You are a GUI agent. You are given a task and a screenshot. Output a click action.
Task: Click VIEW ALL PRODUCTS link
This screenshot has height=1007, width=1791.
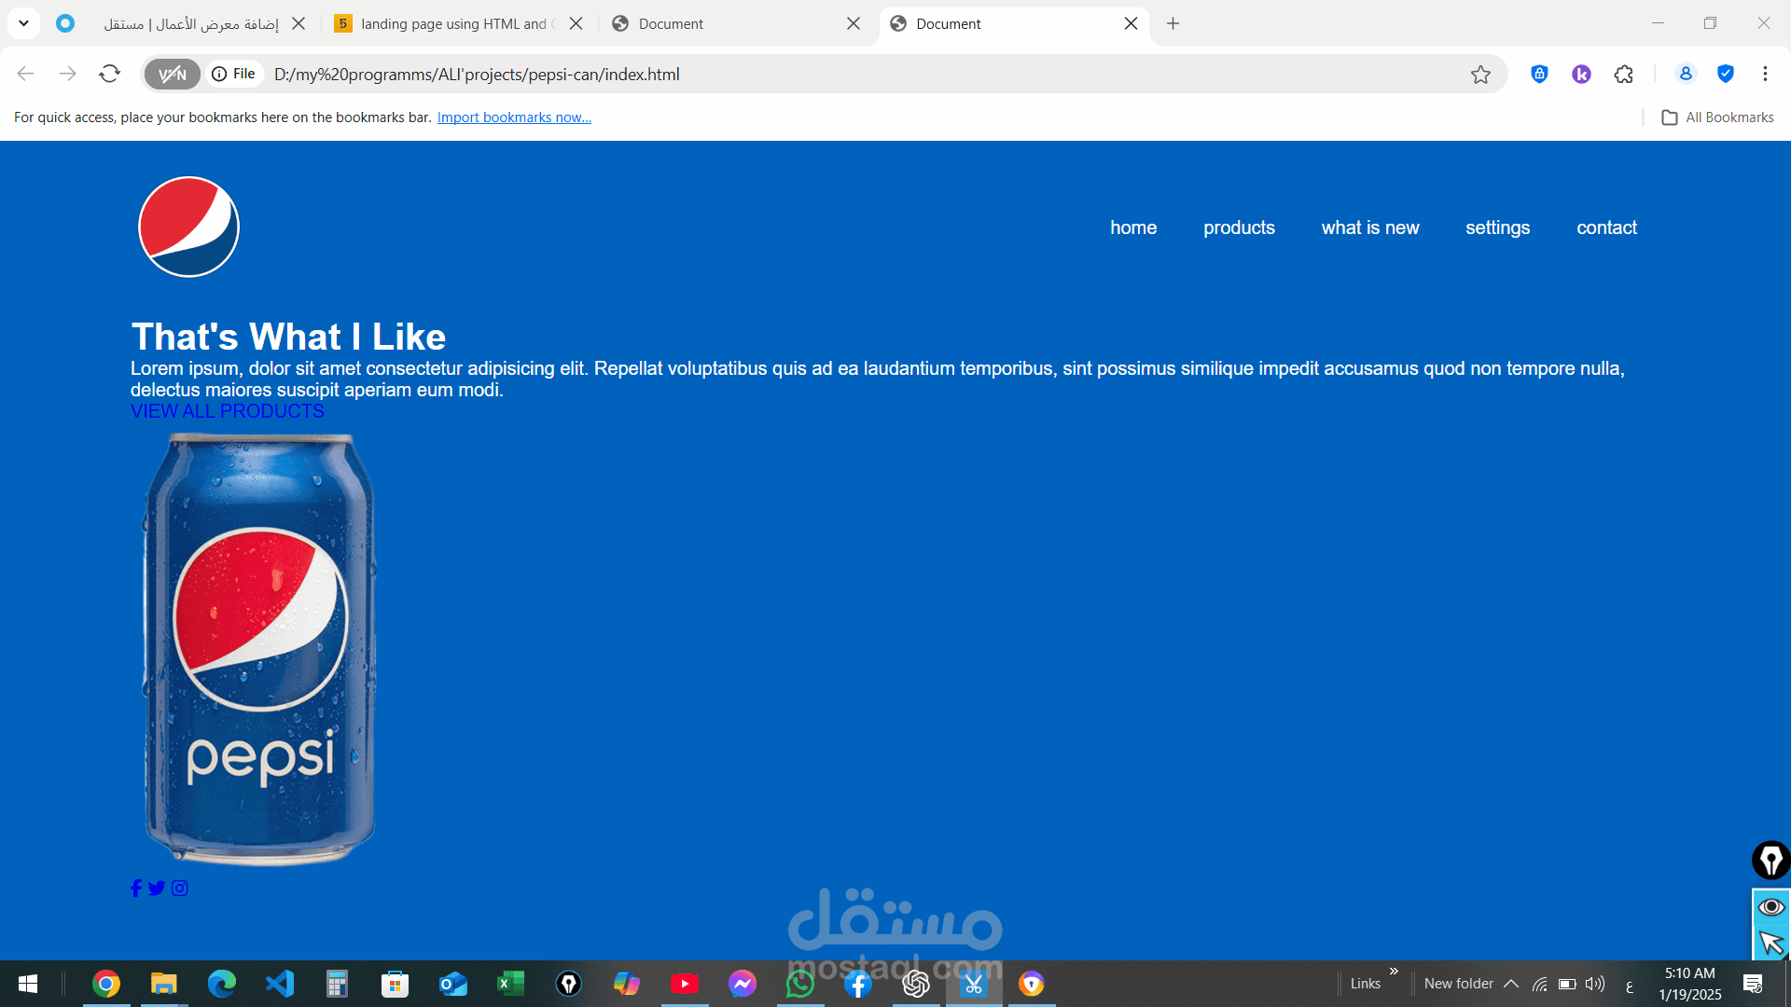(228, 411)
